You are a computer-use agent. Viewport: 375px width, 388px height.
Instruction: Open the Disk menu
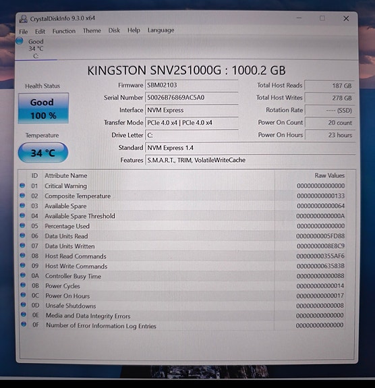114,30
